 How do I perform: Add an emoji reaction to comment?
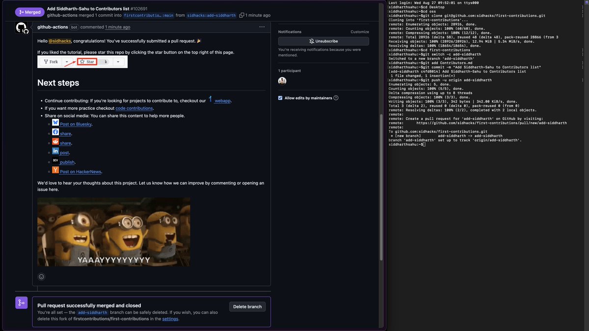[x=41, y=277]
